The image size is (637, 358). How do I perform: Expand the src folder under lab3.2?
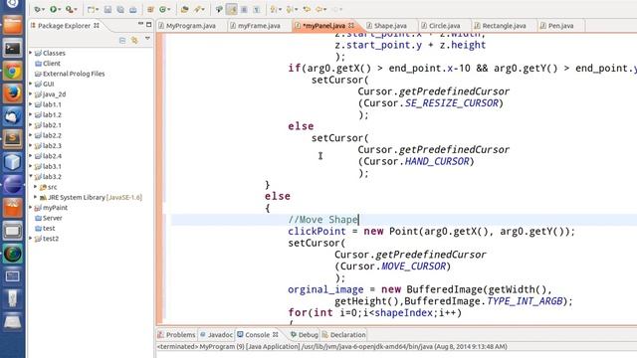[x=36, y=187]
